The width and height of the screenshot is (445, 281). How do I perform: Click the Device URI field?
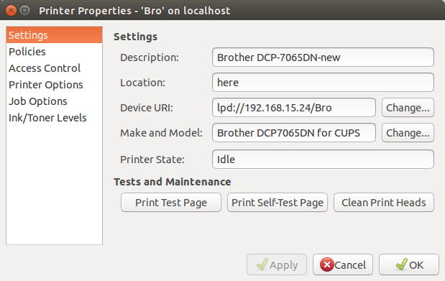[294, 108]
